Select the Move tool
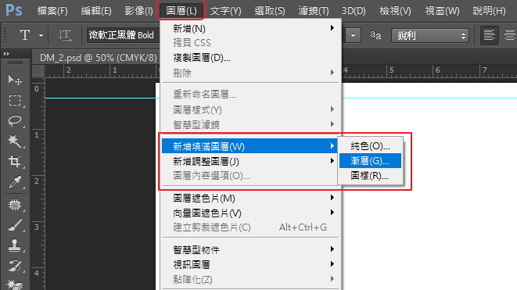The image size is (517, 290). point(15,80)
